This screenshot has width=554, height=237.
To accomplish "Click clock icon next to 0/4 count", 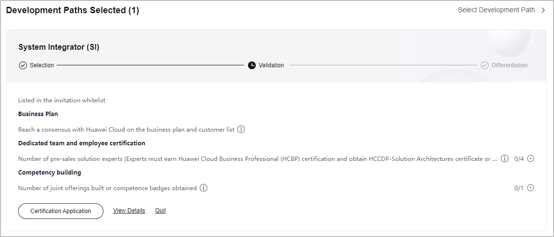I will pos(531,158).
